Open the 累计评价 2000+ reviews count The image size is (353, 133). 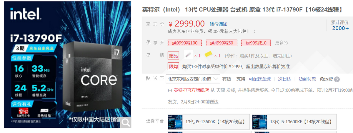point(340,25)
